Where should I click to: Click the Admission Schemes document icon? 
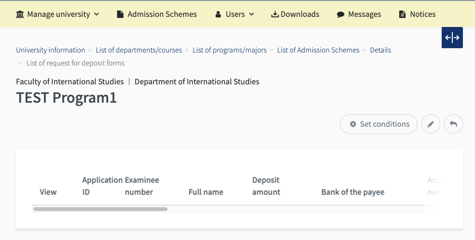coord(120,14)
